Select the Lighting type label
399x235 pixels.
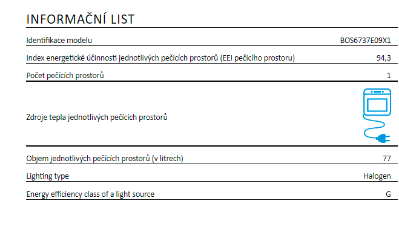click(48, 176)
